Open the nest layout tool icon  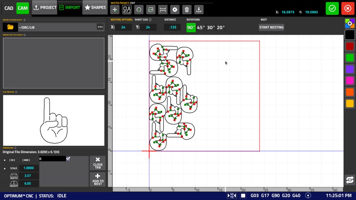coord(127,9)
